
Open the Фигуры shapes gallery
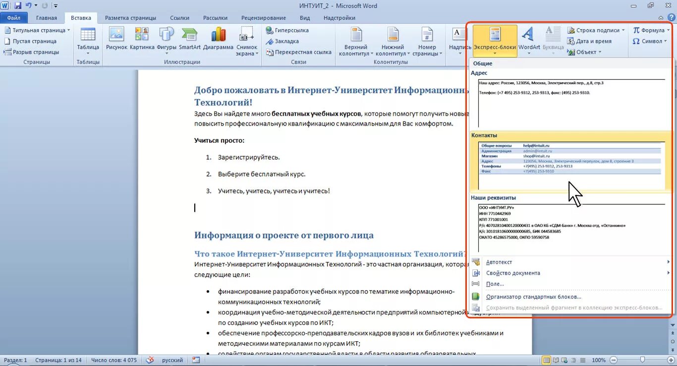pos(167,42)
